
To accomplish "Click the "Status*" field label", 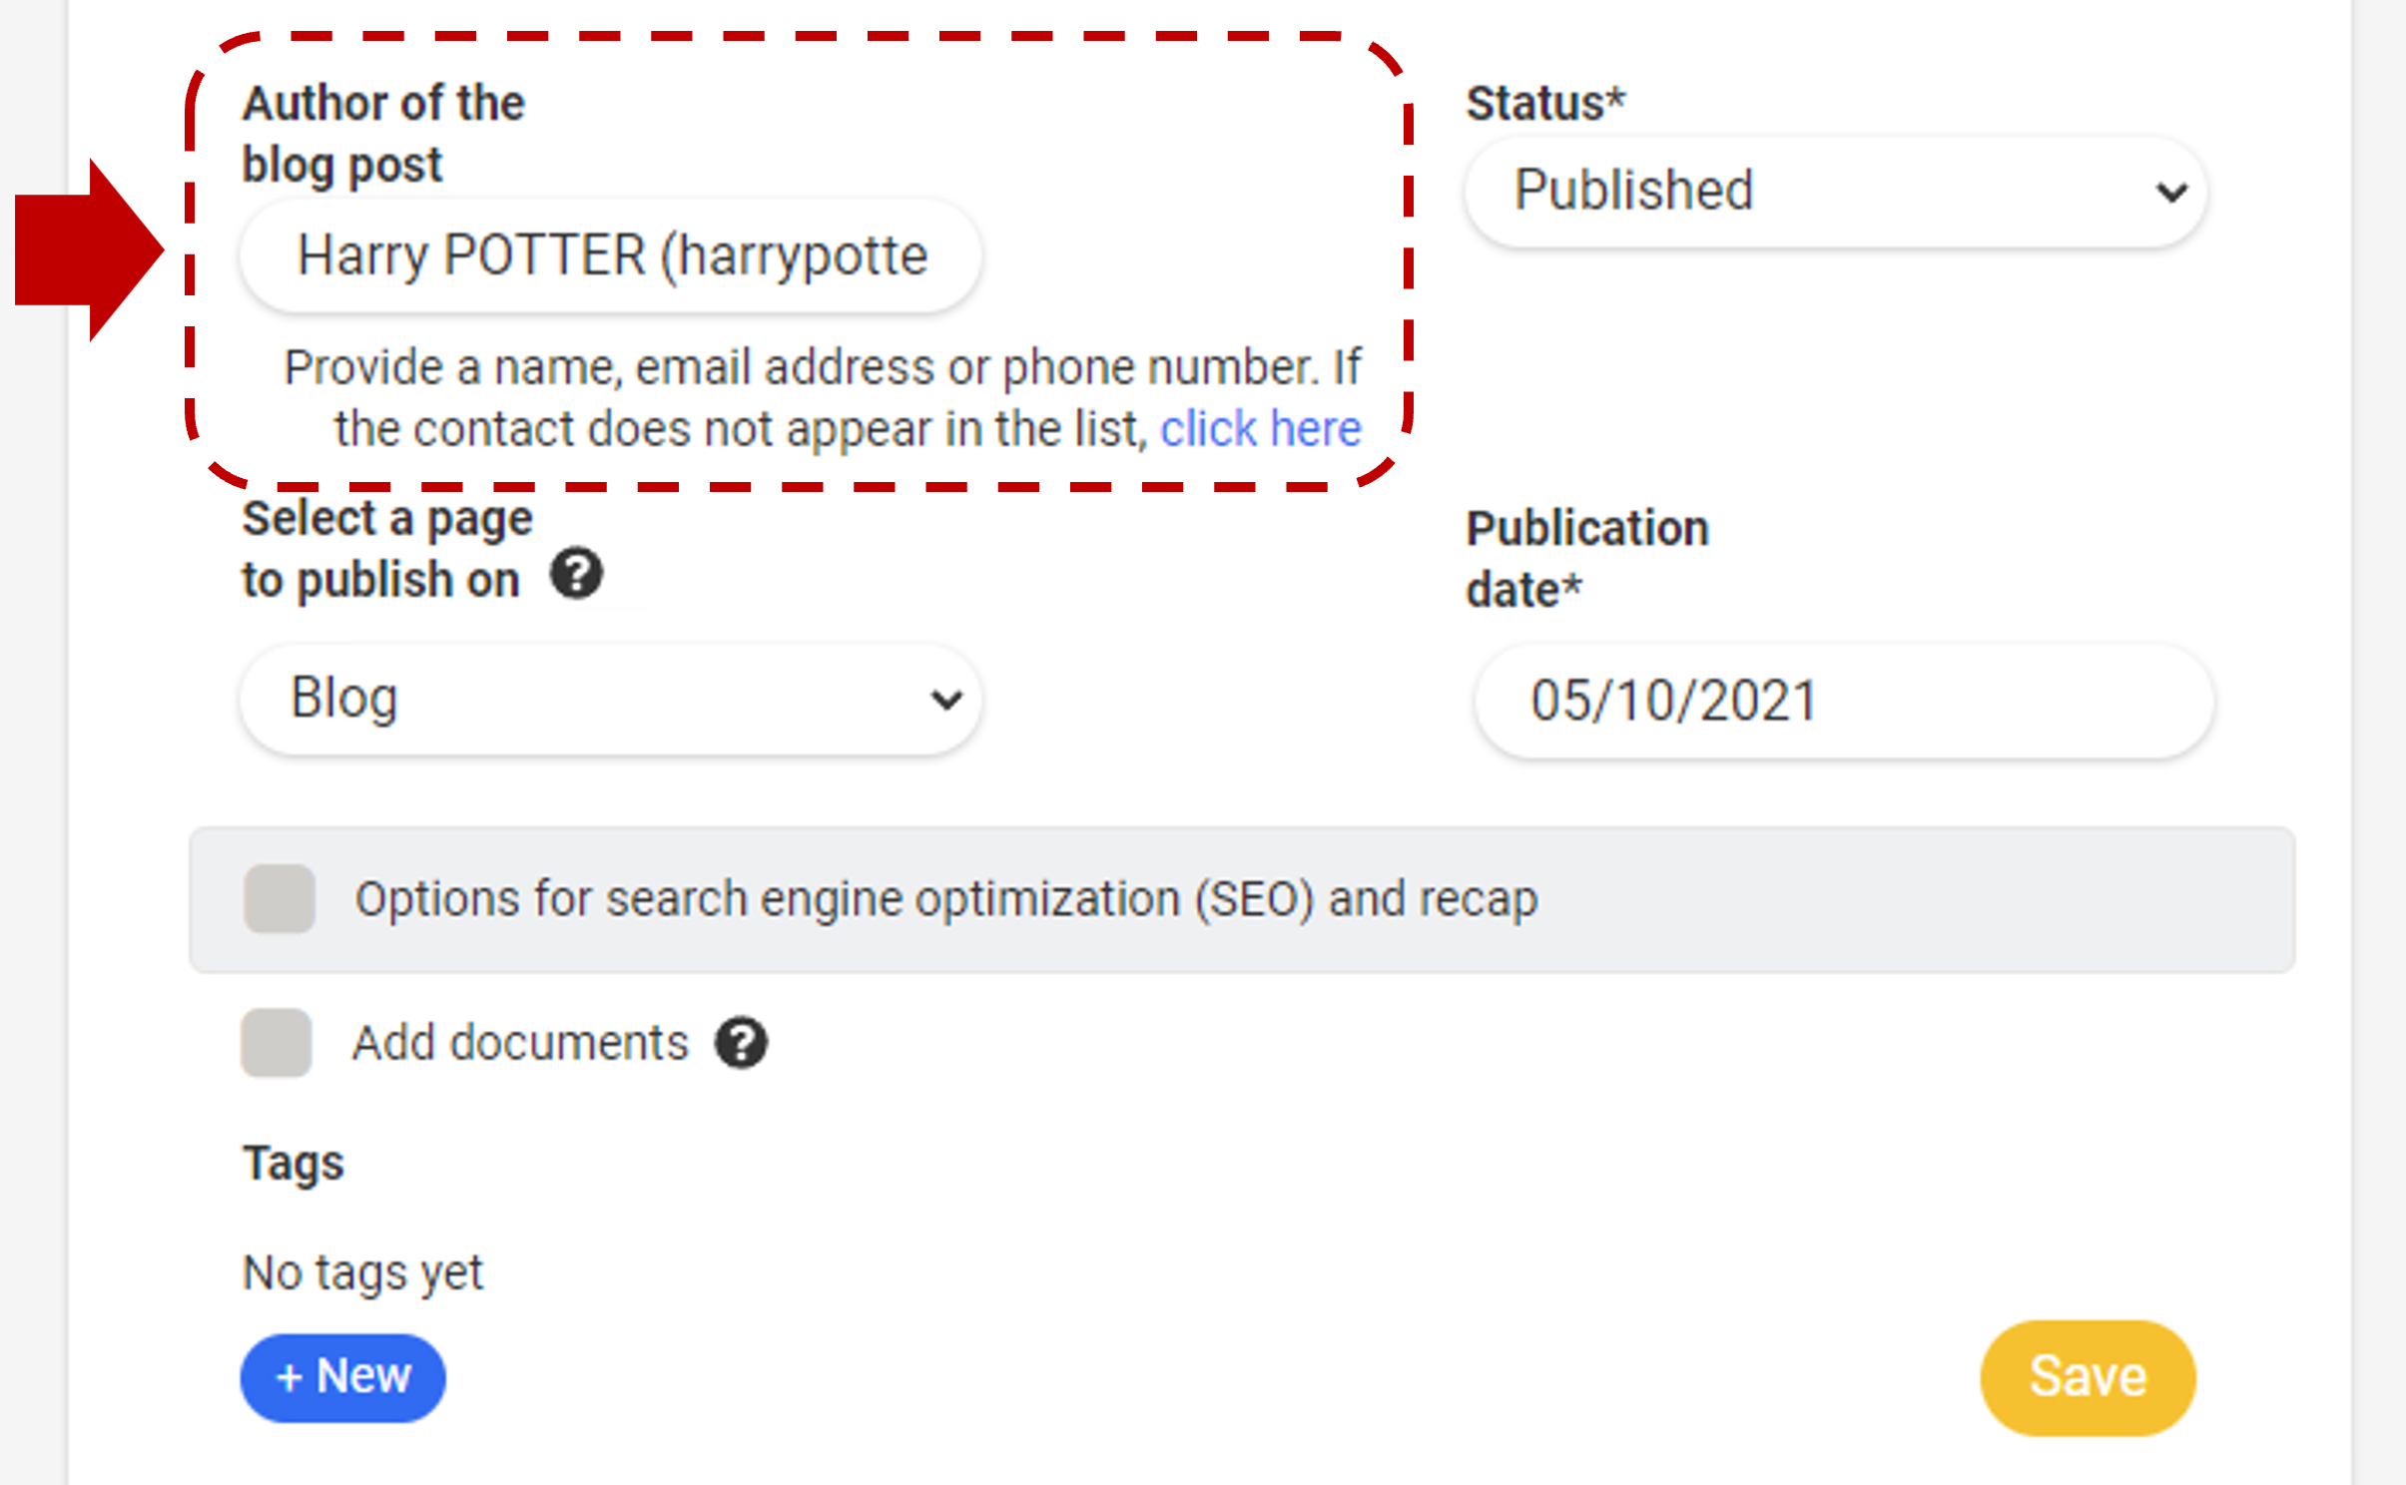I will [1545, 103].
